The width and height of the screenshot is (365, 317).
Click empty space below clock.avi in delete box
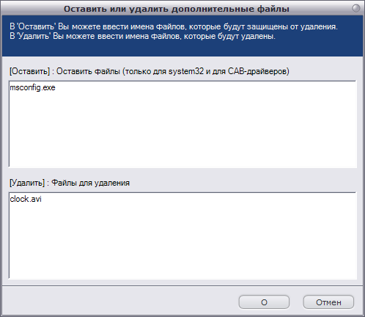(x=182, y=242)
